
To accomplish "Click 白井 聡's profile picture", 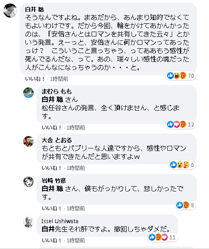I will 10,11.
